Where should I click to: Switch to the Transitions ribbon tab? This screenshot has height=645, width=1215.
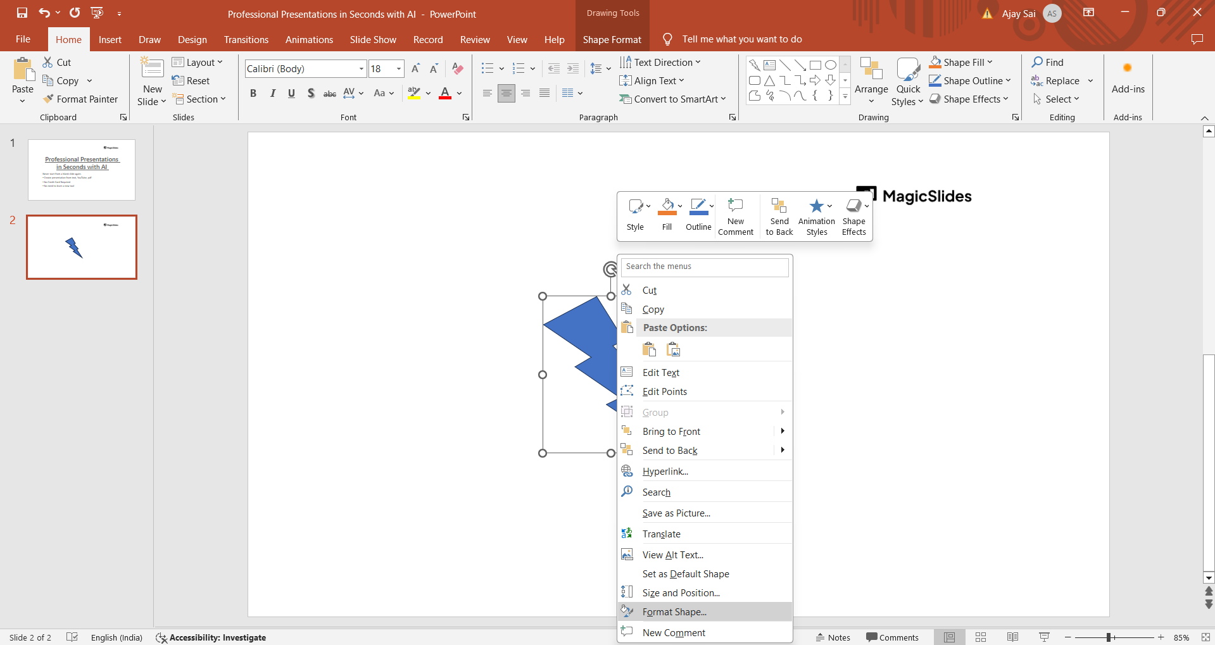click(x=246, y=39)
